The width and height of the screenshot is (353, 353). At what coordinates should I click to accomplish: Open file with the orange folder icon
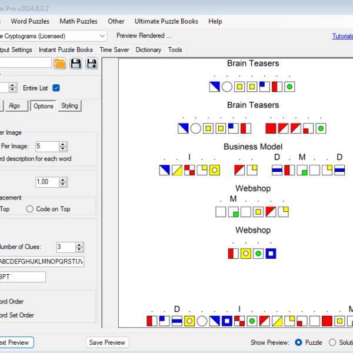click(60, 64)
